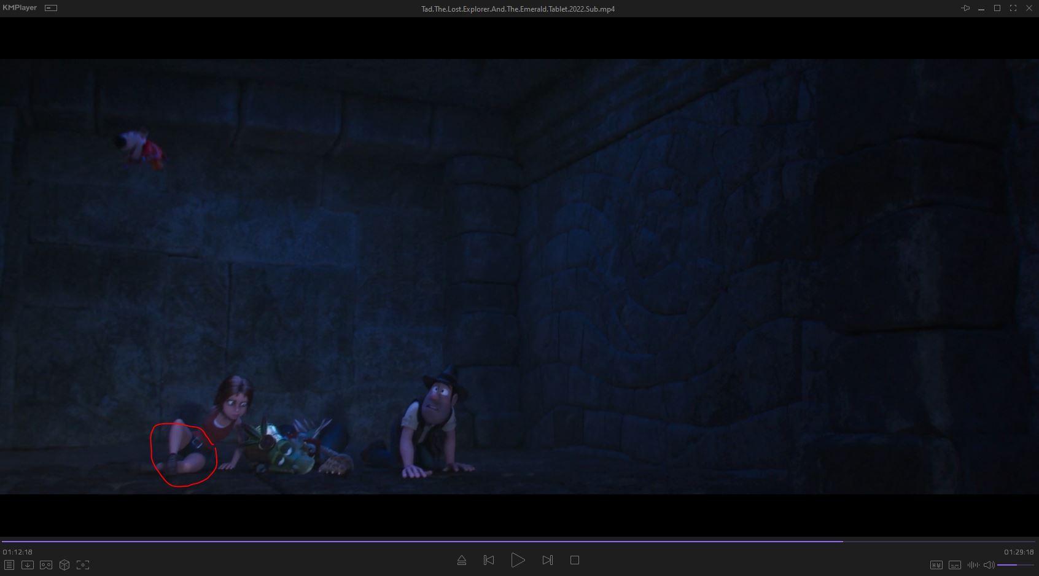Mute the audio speaker
Image resolution: width=1039 pixels, height=576 pixels.
(989, 565)
